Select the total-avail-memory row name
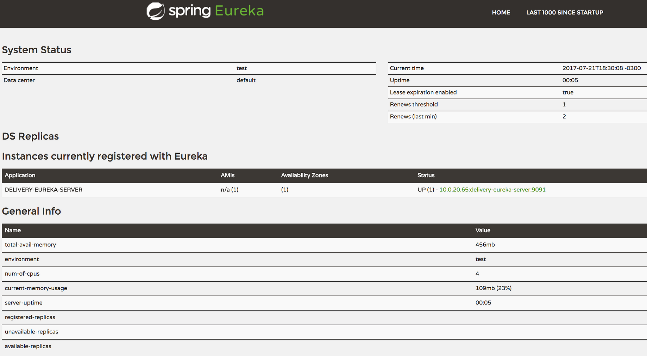This screenshot has width=647, height=356. pyautogui.click(x=30, y=245)
